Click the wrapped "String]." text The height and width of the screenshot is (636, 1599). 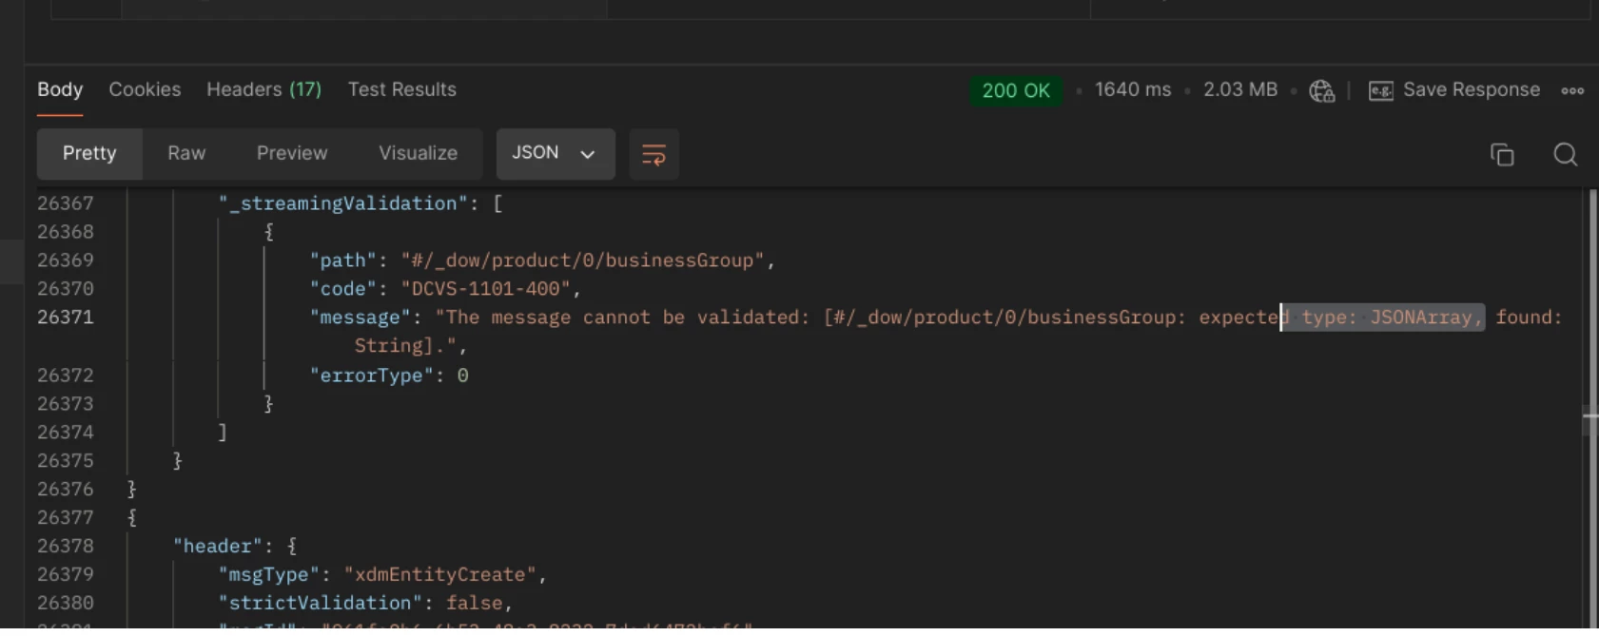405,346
